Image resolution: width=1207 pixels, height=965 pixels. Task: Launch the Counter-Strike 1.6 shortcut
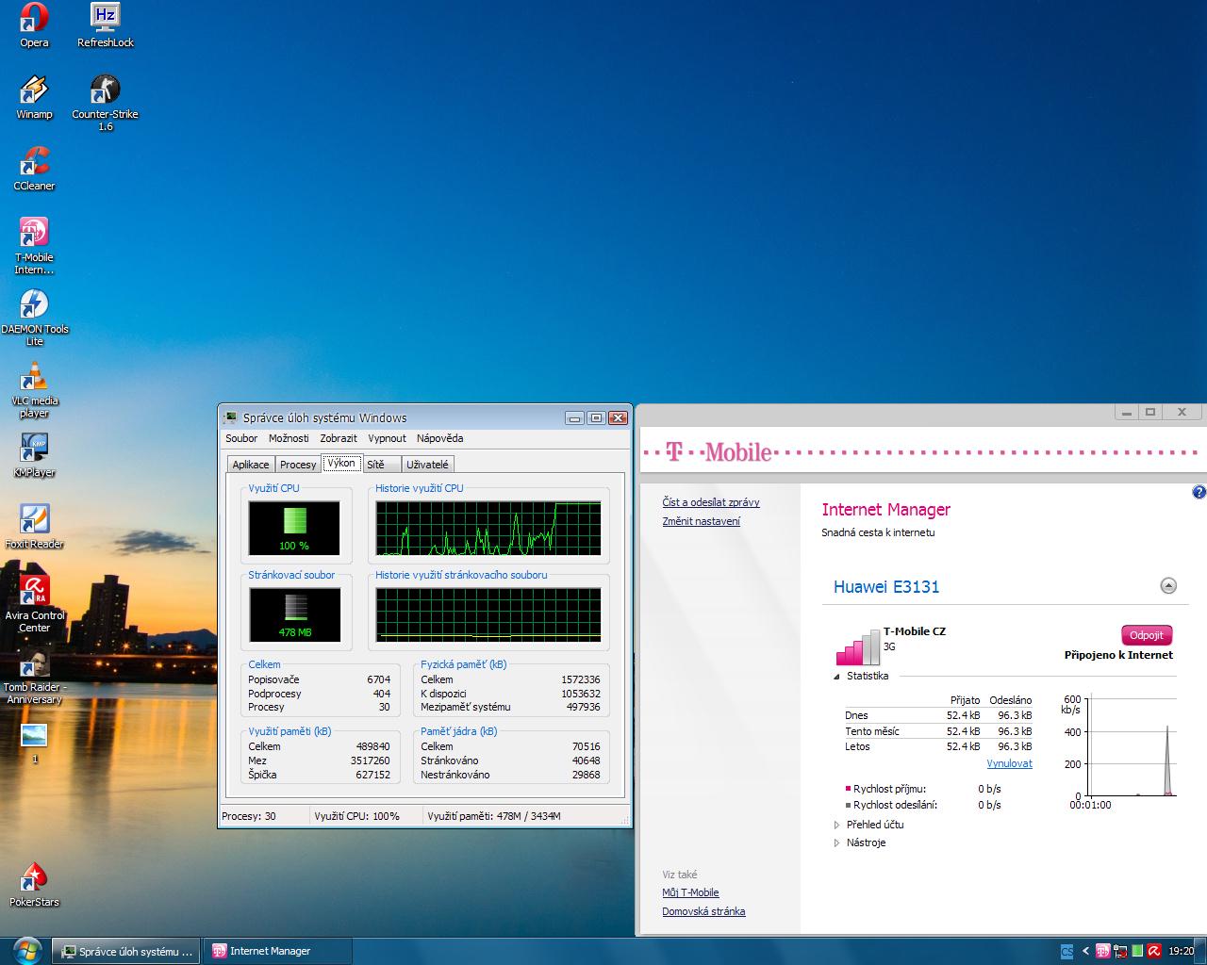(x=105, y=91)
